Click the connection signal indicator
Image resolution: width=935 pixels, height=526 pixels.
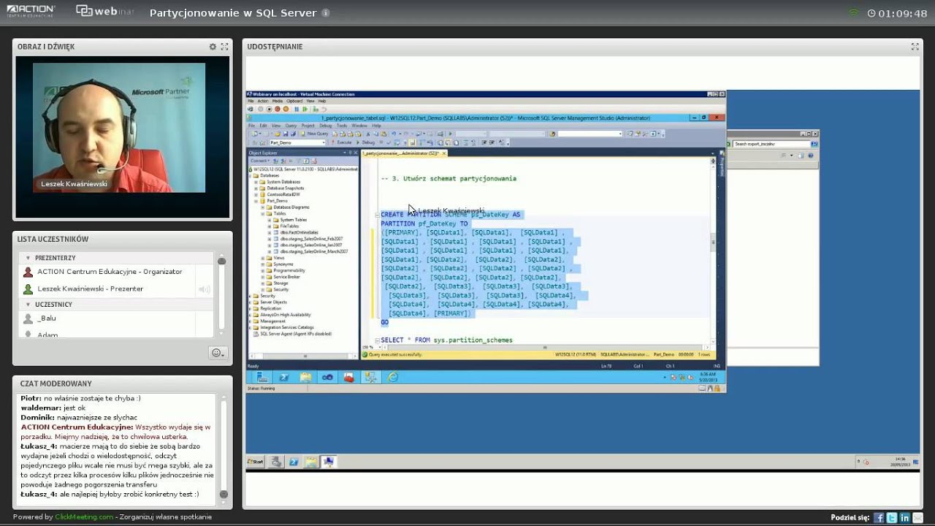[x=852, y=12]
